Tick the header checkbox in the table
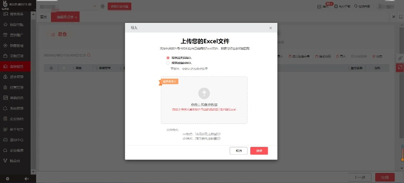 click(x=65, y=68)
